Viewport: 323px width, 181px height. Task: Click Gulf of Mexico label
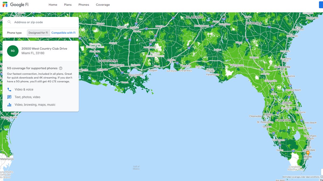tap(136, 168)
